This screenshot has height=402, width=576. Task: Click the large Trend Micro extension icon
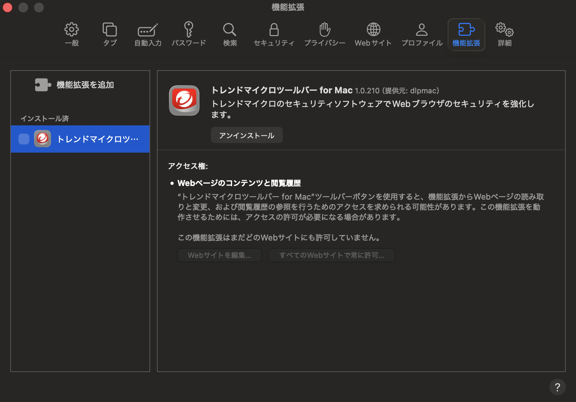(184, 100)
